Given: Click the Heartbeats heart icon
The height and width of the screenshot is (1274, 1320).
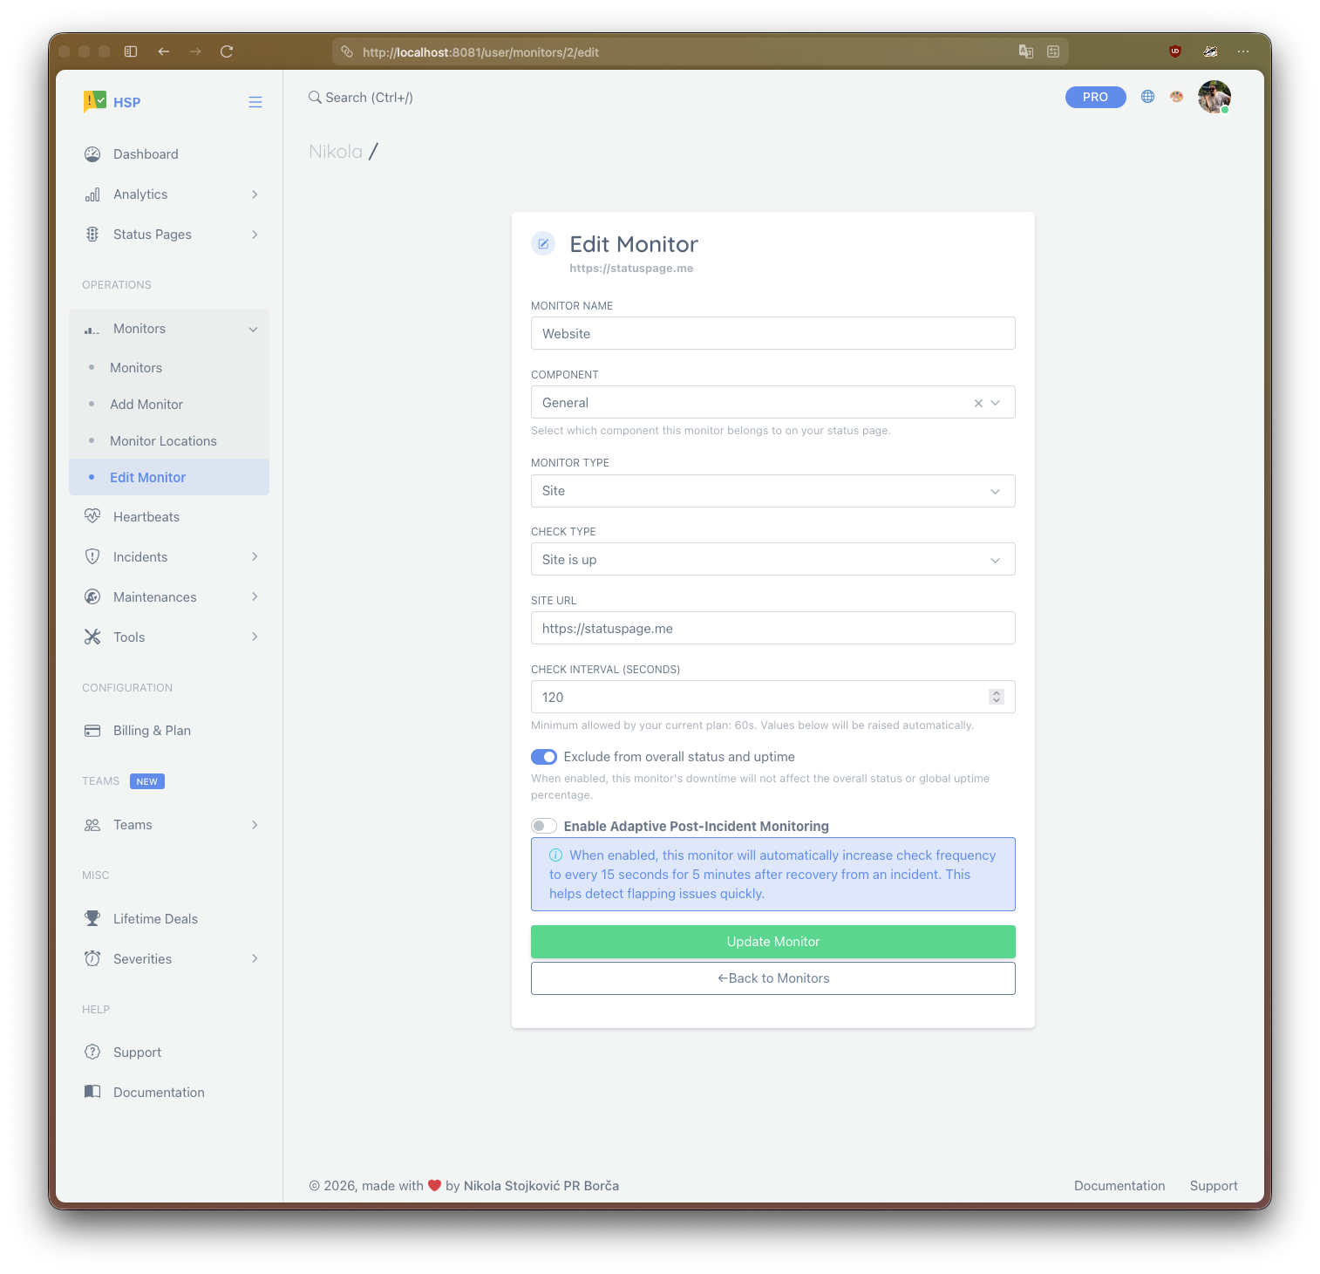Looking at the screenshot, I should (93, 516).
